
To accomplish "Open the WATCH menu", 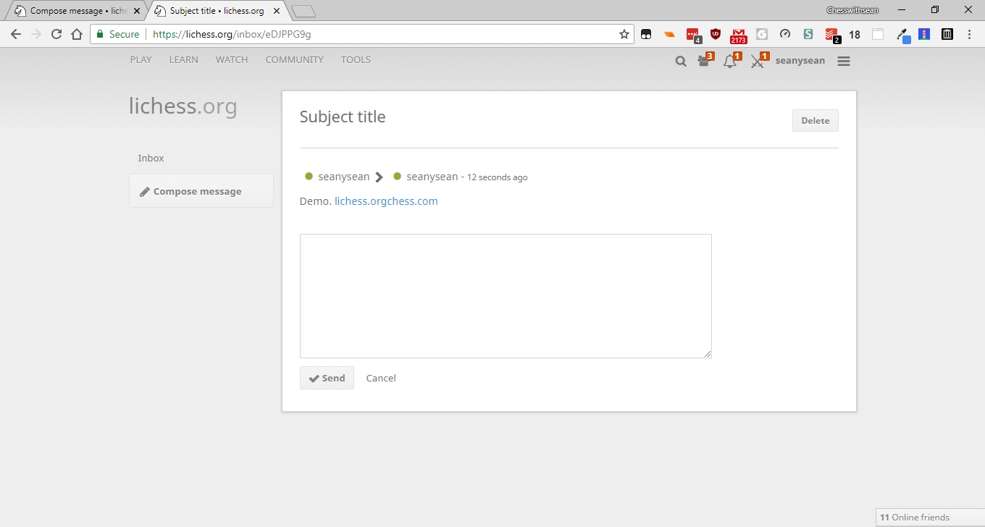I will click(x=232, y=60).
